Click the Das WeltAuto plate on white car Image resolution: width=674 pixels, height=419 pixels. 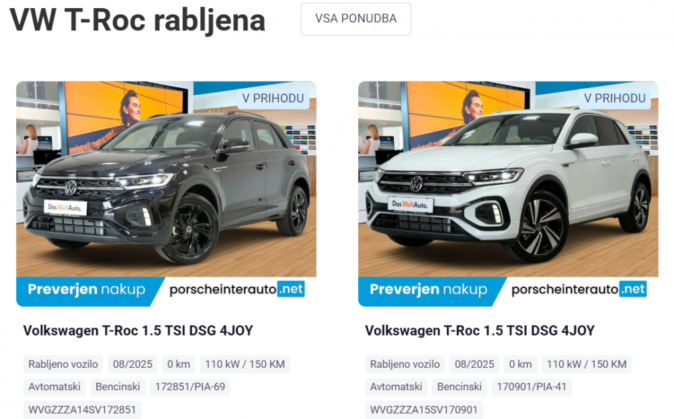pyautogui.click(x=411, y=204)
